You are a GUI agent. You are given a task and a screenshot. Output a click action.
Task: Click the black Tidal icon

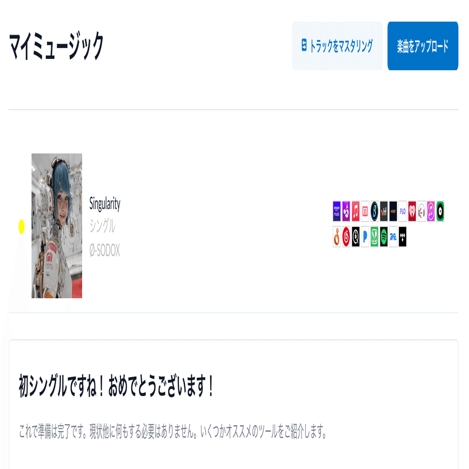pos(403,237)
